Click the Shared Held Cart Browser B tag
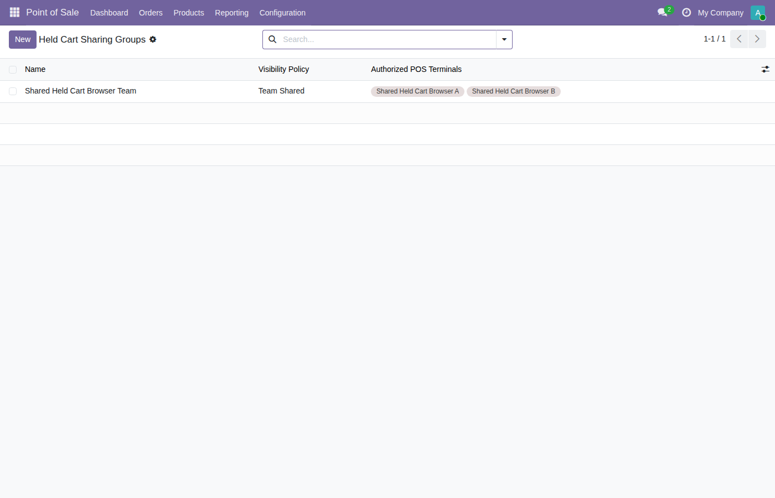The image size is (775, 498). coord(513,91)
